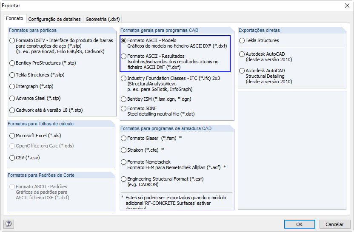The image size is (354, 232).
Task: Select Tekla Structures (*.stp) frame format
Action: pos(12,75)
